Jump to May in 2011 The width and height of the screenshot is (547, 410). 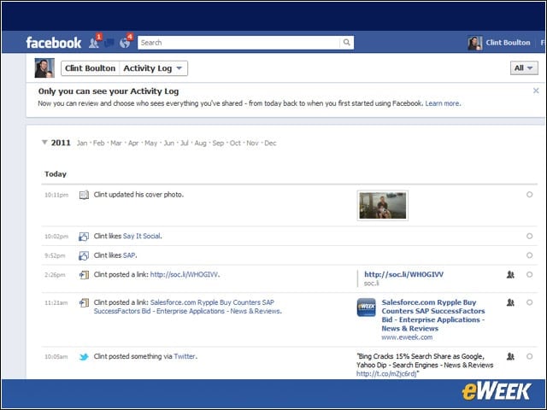[150, 143]
